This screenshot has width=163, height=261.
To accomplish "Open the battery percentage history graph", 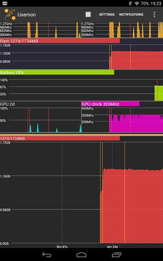I will coord(82,90).
